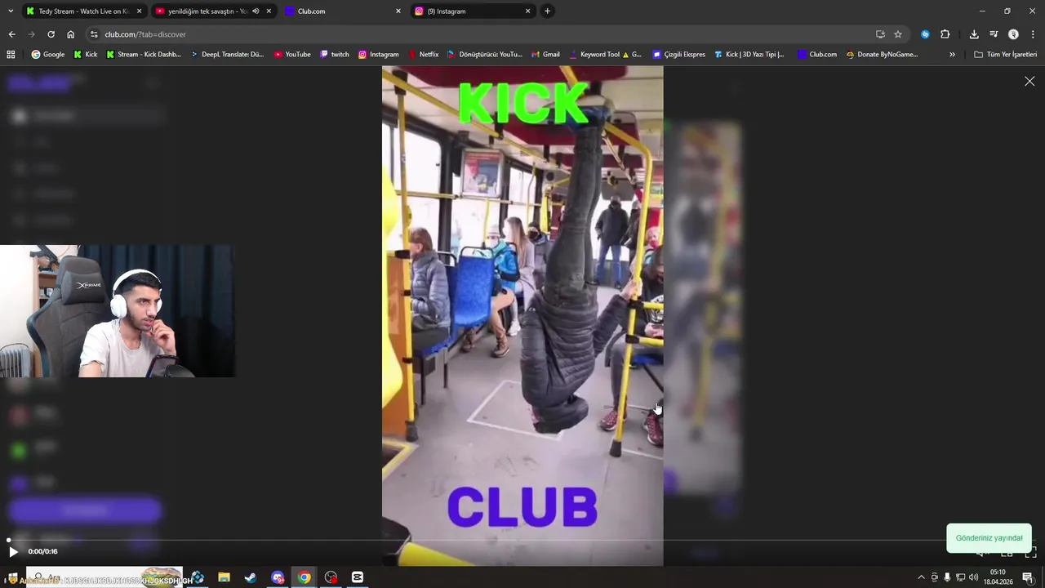Open CapCut from taskbar
The width and height of the screenshot is (1045, 588).
pos(358,577)
